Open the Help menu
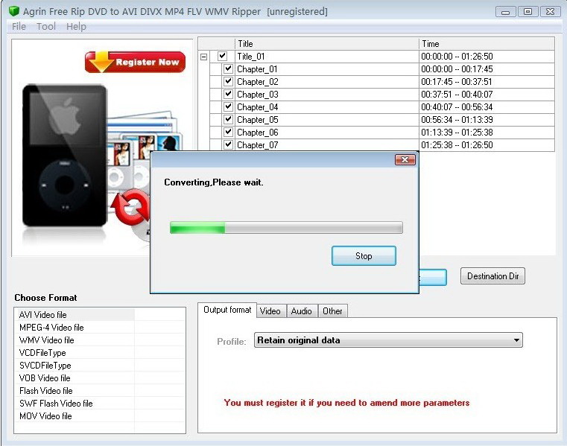Viewport: 567px width, 446px height. pos(76,26)
